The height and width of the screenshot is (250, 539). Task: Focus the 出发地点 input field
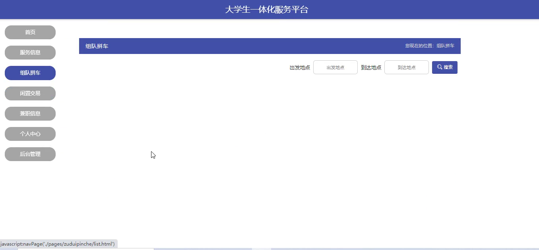tap(335, 67)
